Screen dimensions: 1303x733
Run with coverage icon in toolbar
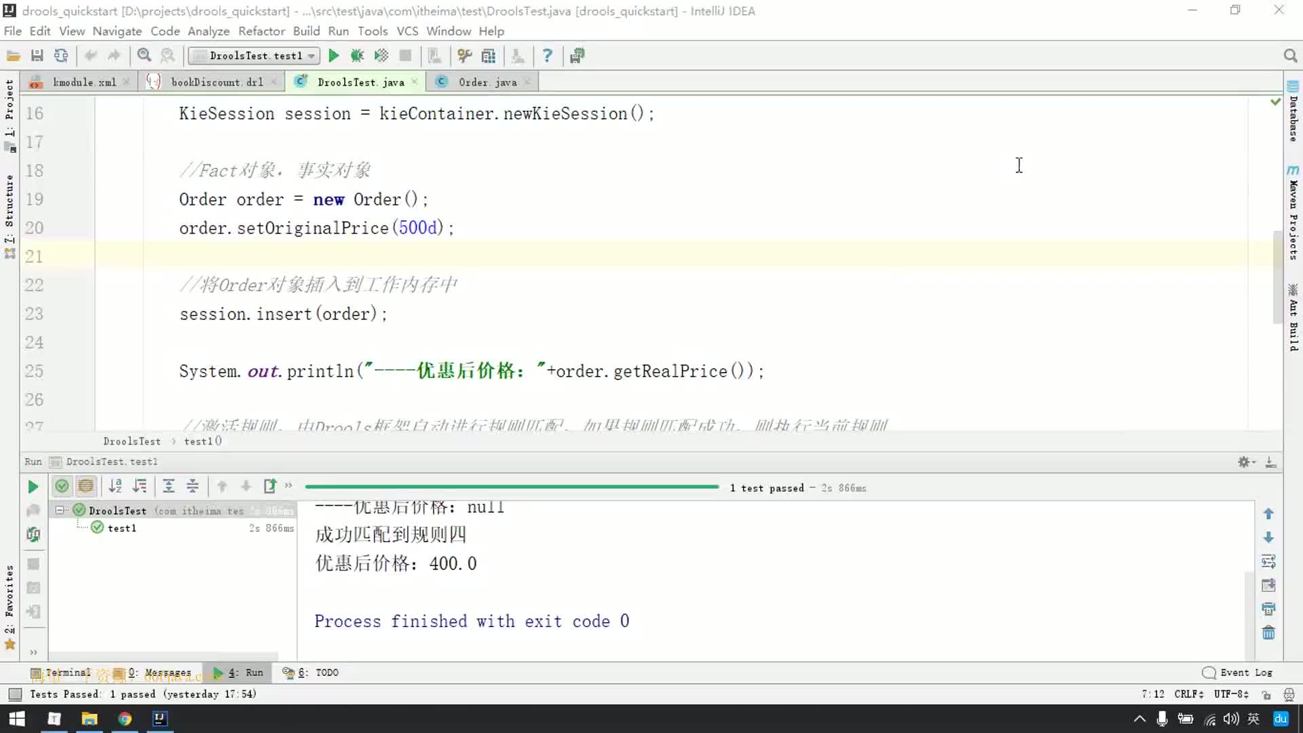[x=381, y=56]
